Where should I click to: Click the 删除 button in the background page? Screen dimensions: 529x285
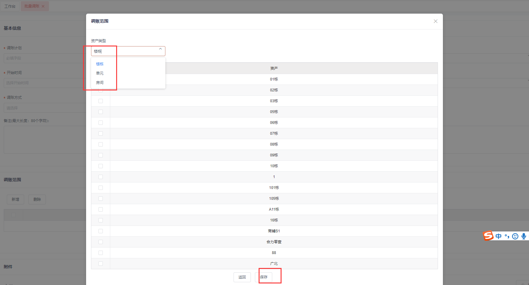tap(37, 199)
